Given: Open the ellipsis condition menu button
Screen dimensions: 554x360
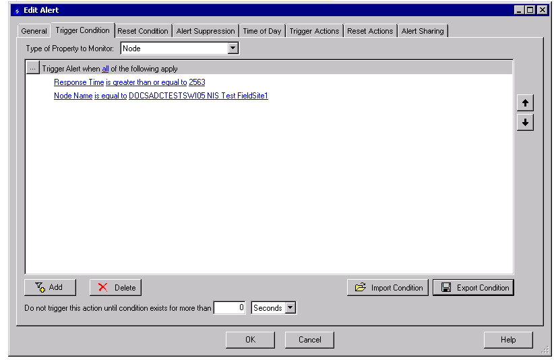Looking at the screenshot, I should coord(32,68).
